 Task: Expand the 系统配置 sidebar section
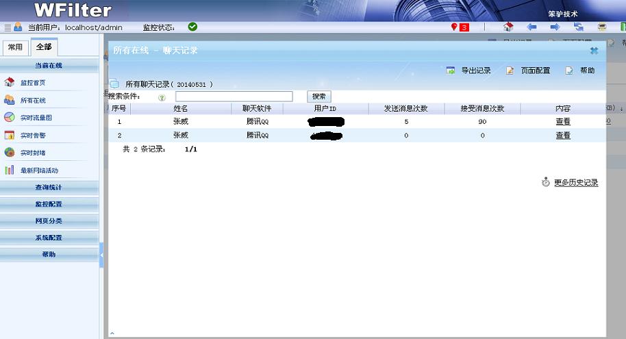tap(49, 238)
